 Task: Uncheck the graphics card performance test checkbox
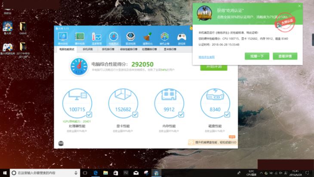click(135, 115)
